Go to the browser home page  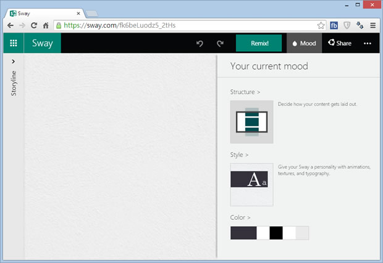[x=46, y=25]
